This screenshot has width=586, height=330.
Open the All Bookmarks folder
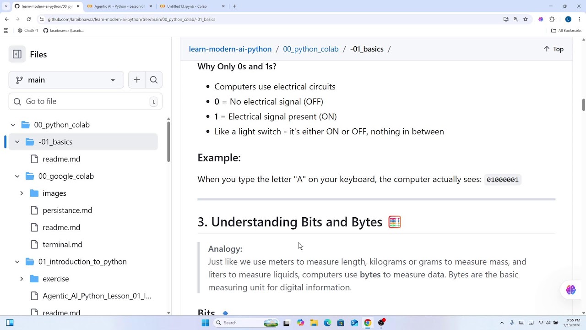566,31
